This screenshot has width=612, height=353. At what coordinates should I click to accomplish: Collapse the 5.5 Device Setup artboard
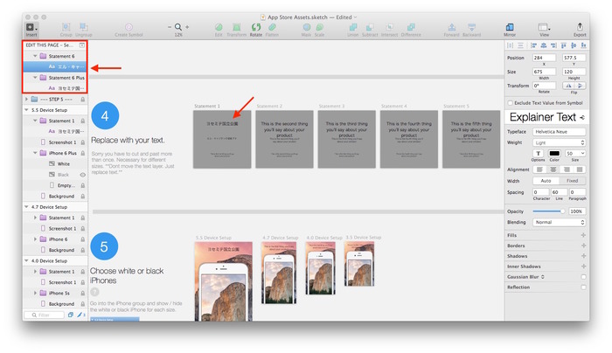(x=26, y=110)
